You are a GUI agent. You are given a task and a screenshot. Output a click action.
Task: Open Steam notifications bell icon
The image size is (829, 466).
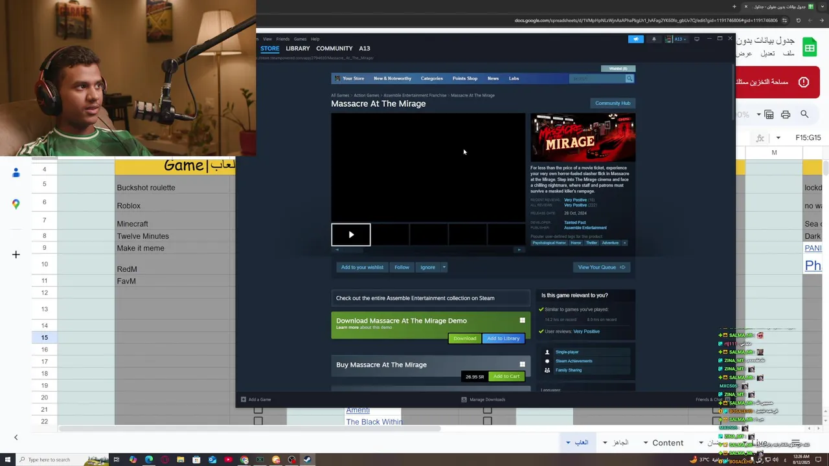click(x=653, y=39)
